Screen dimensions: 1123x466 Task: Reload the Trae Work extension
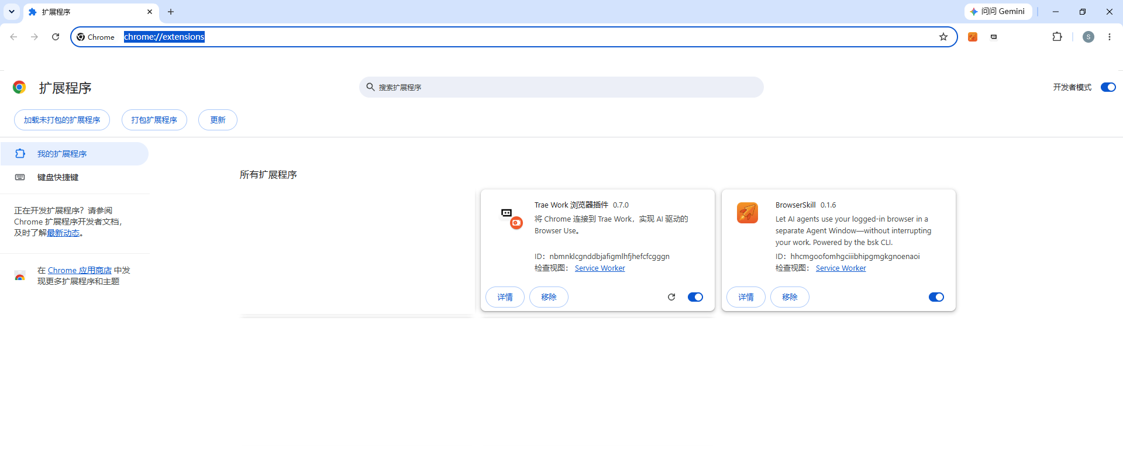click(671, 297)
